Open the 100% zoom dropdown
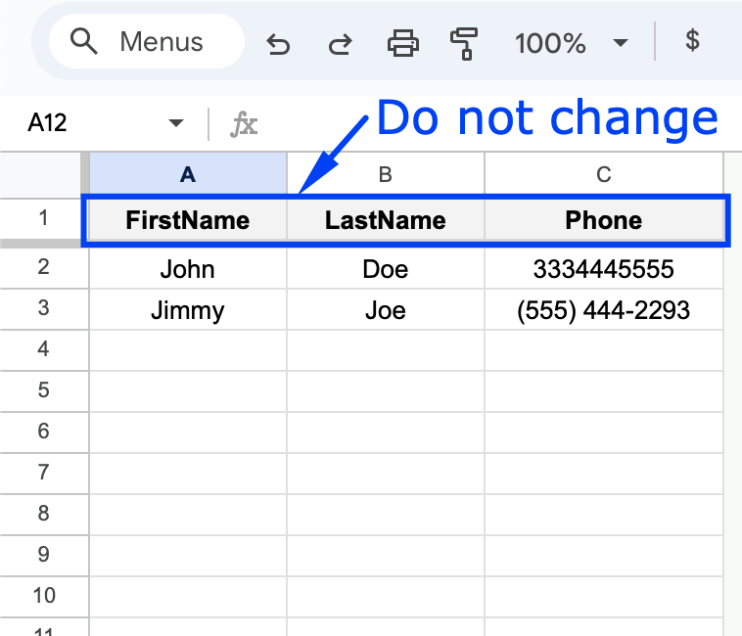This screenshot has height=636, width=742. pos(572,43)
